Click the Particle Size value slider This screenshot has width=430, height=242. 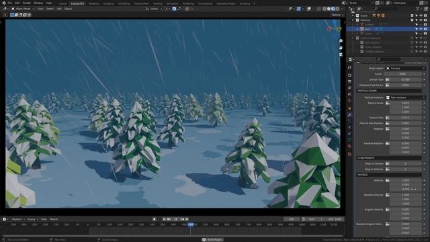pyautogui.click(x=406, y=118)
